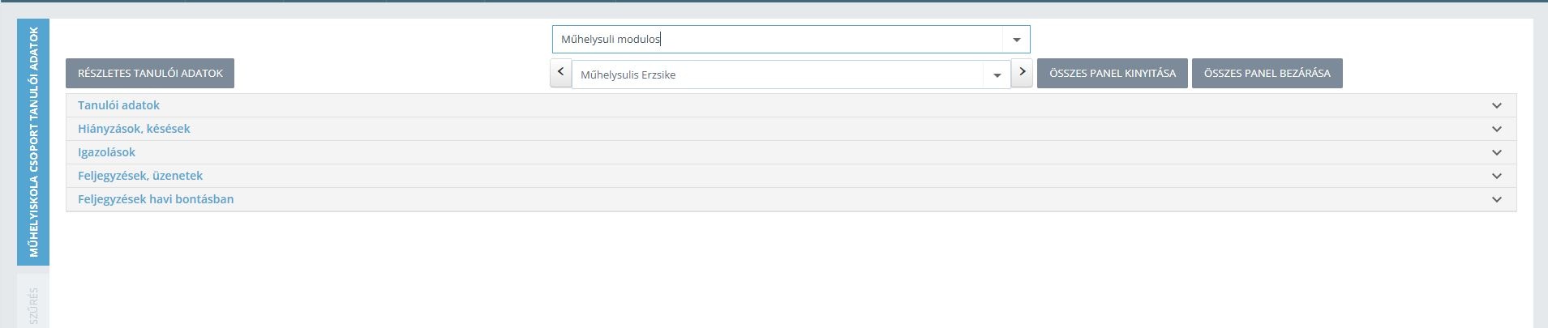Viewport: 1548px width, 328px height.
Task: Open the Műhelysuli modulos dropdown arrow
Action: pos(1016,40)
